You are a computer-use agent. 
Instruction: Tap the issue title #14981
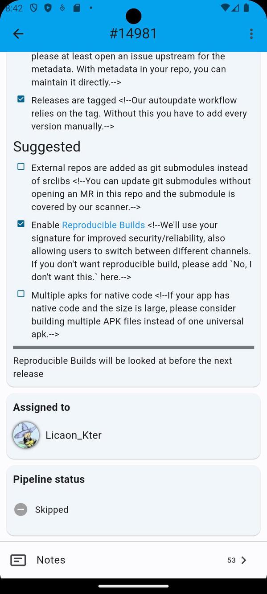coord(133,33)
